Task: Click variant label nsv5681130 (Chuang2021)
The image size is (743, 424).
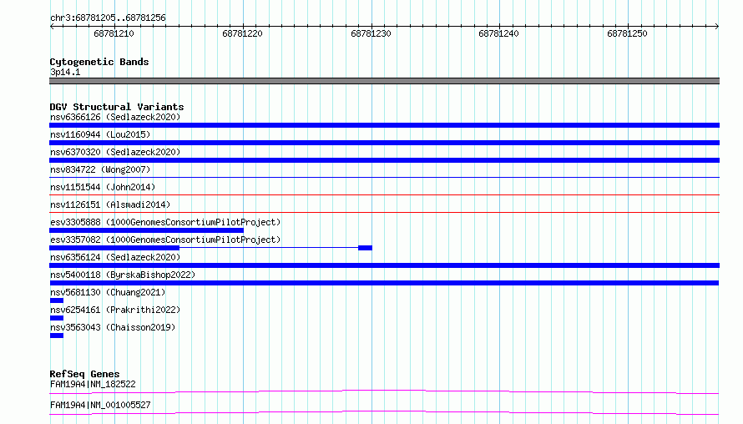Action: tap(108, 292)
